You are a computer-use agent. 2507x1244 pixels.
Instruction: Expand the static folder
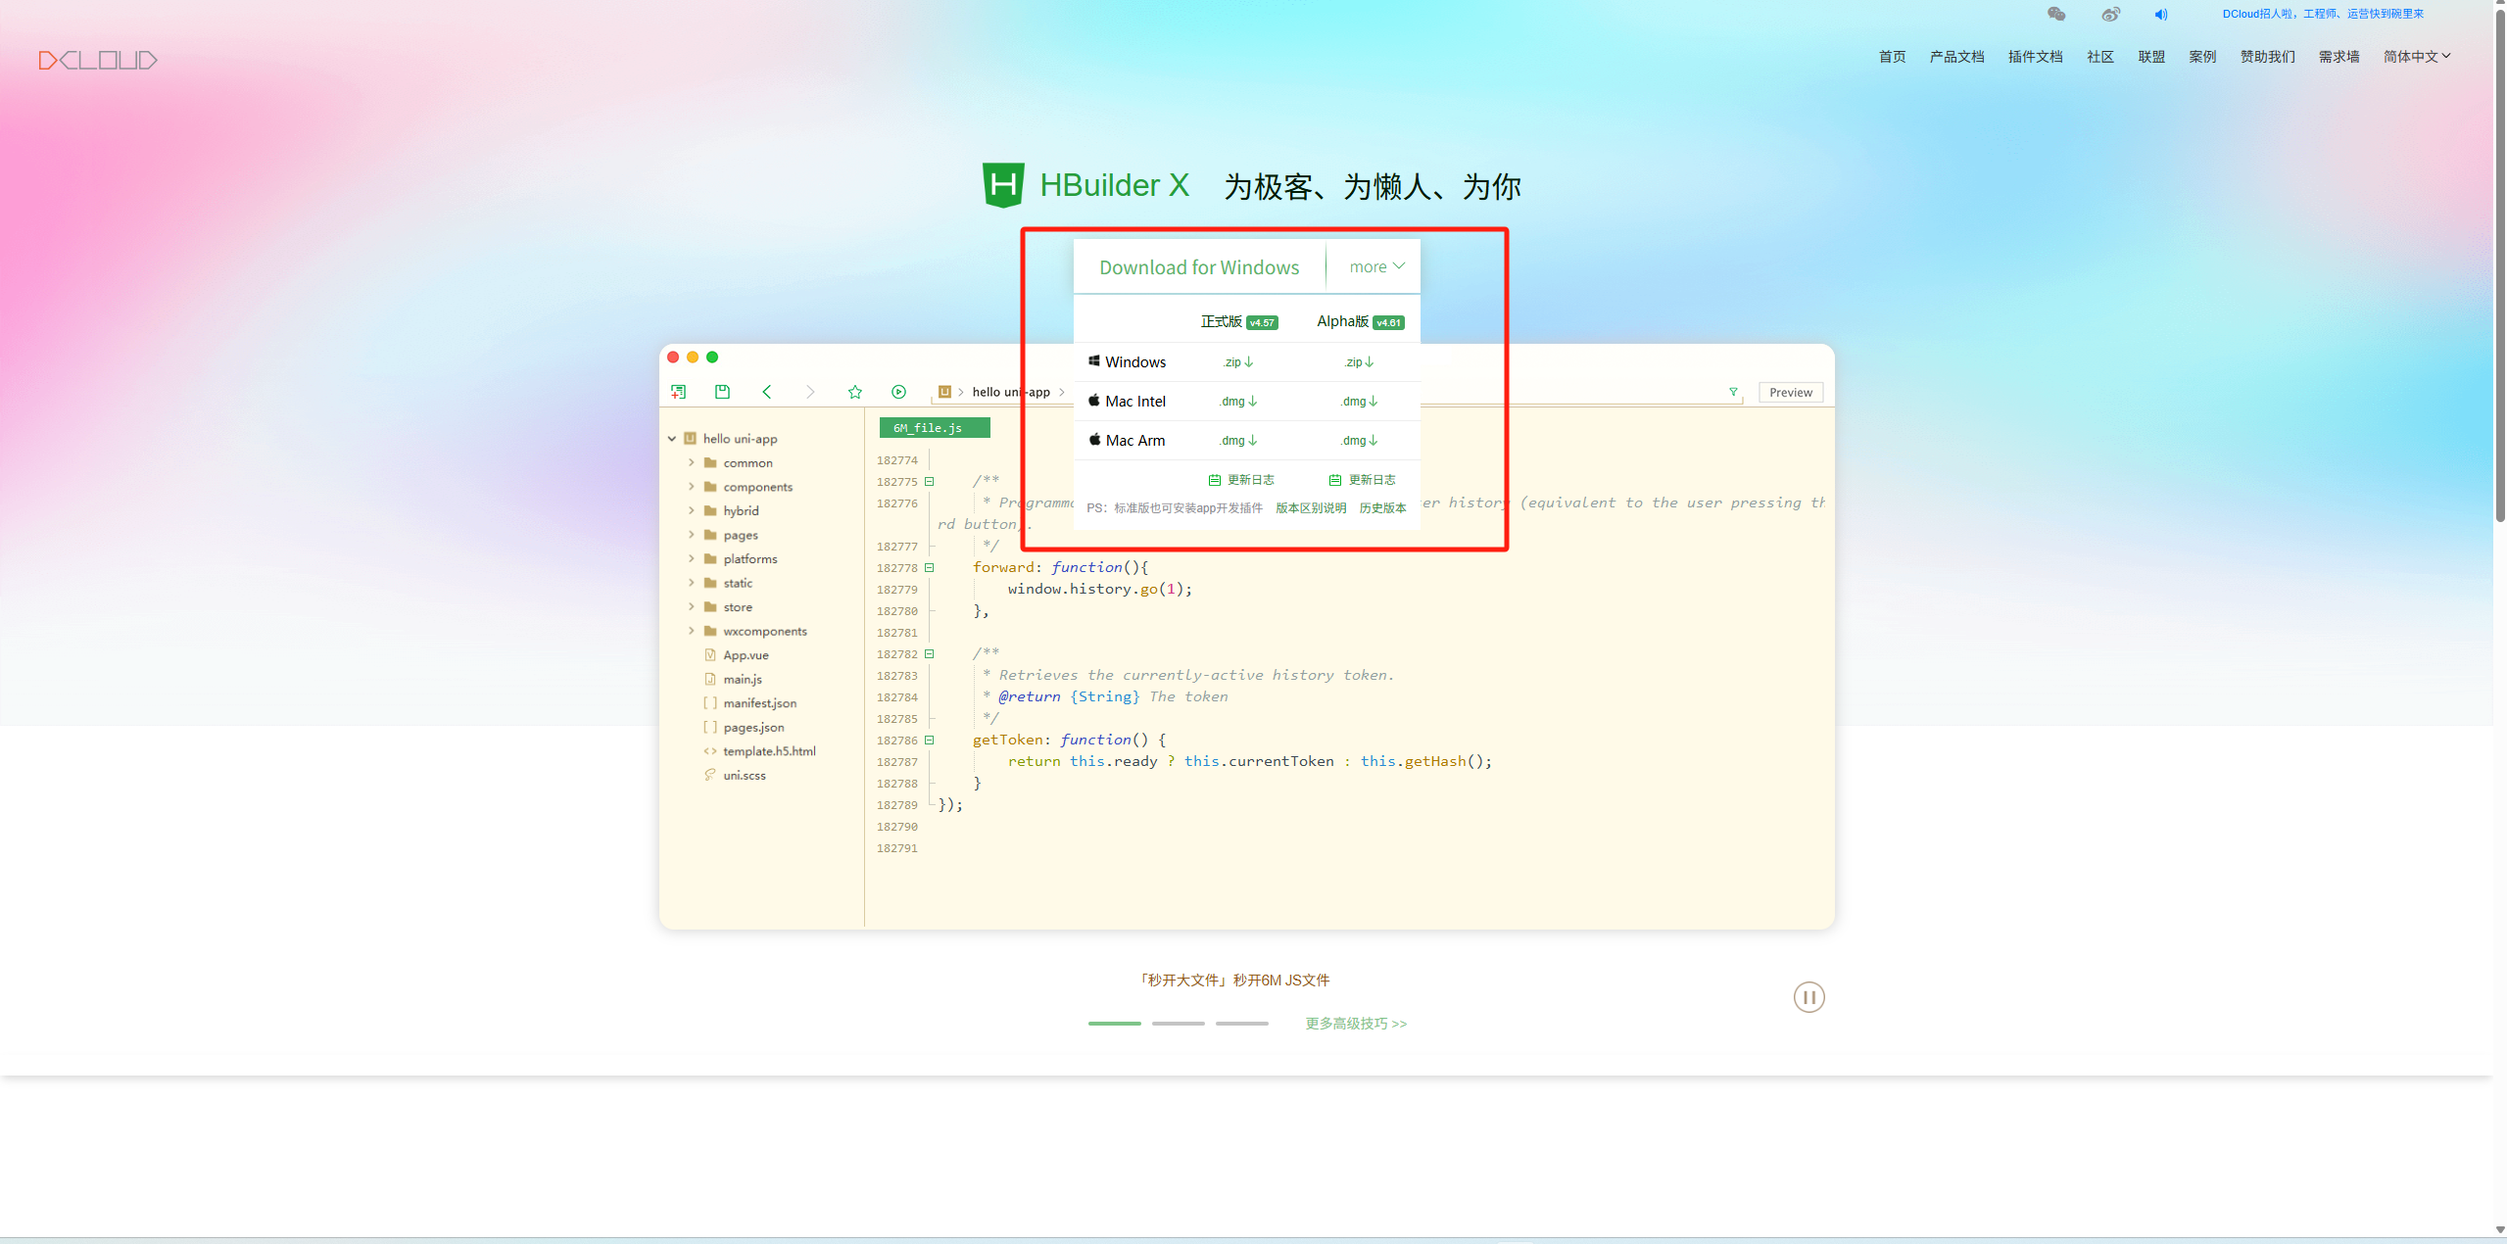pyautogui.click(x=692, y=583)
